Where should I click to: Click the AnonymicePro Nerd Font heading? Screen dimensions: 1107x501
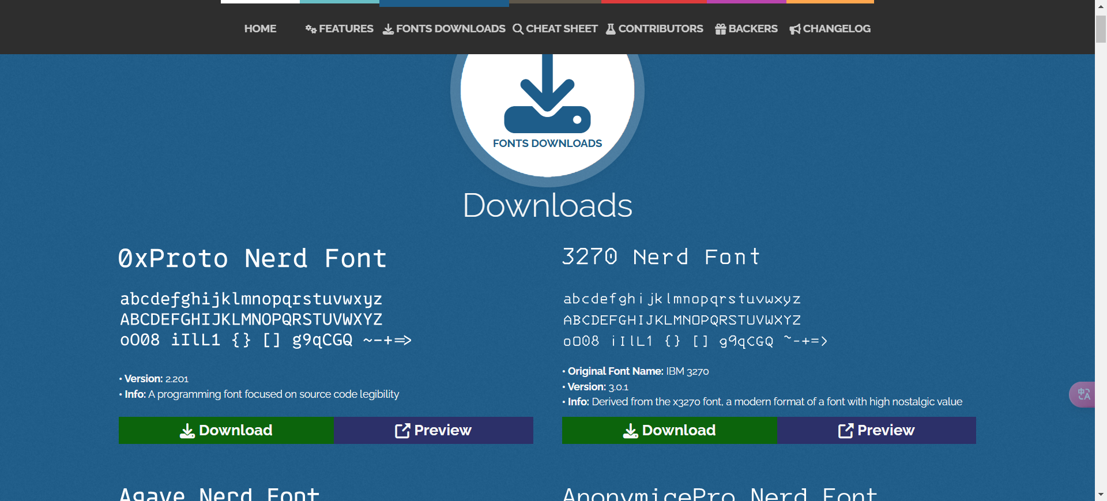(720, 494)
